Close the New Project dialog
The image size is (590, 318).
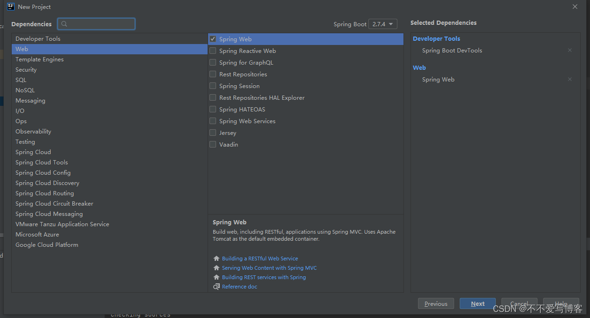point(575,7)
